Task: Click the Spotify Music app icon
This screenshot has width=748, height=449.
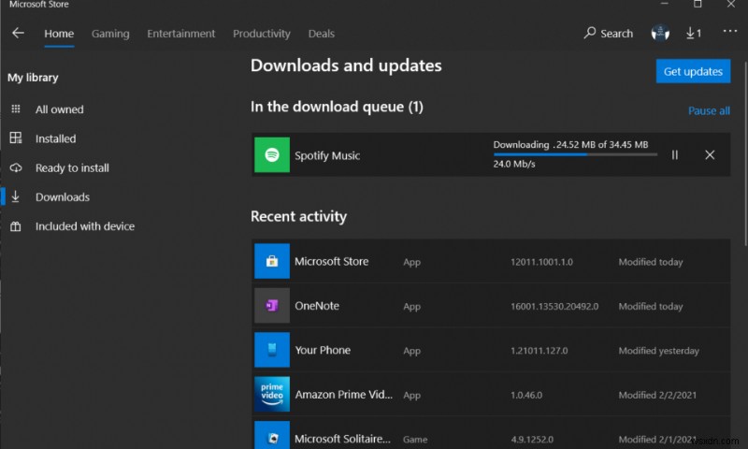Action: click(x=272, y=154)
